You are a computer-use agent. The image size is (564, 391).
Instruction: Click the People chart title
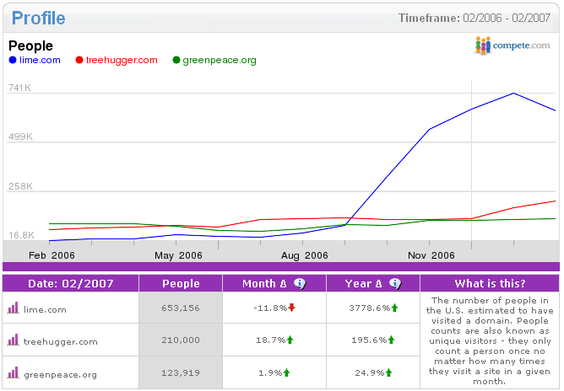click(x=30, y=46)
